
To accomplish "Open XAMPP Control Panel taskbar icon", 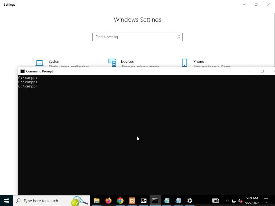I will (132, 201).
